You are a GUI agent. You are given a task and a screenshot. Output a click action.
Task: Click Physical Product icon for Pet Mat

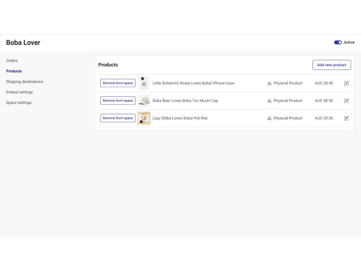[269, 118]
